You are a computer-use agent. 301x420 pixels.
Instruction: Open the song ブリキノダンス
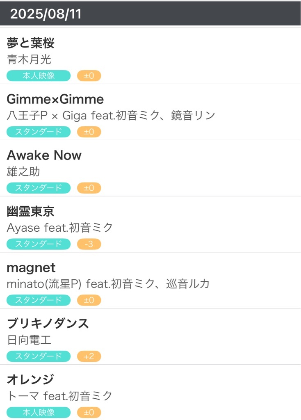click(48, 324)
